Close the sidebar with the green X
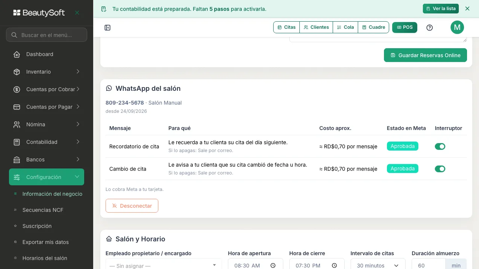This screenshot has height=269, width=479. (x=77, y=13)
